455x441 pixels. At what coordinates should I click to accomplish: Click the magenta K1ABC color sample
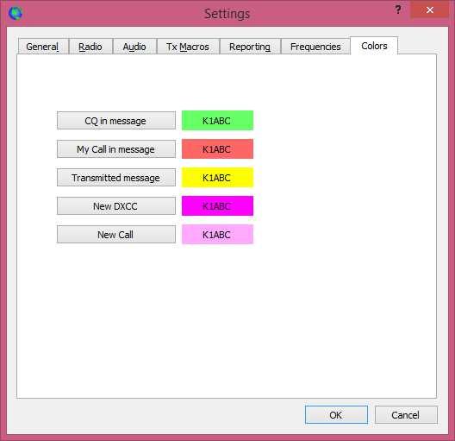[217, 206]
